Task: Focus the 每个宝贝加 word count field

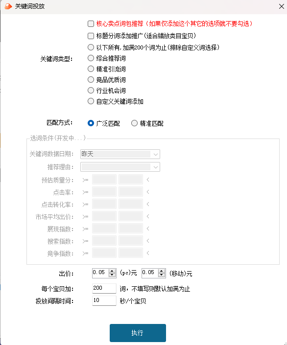Action: (104, 288)
